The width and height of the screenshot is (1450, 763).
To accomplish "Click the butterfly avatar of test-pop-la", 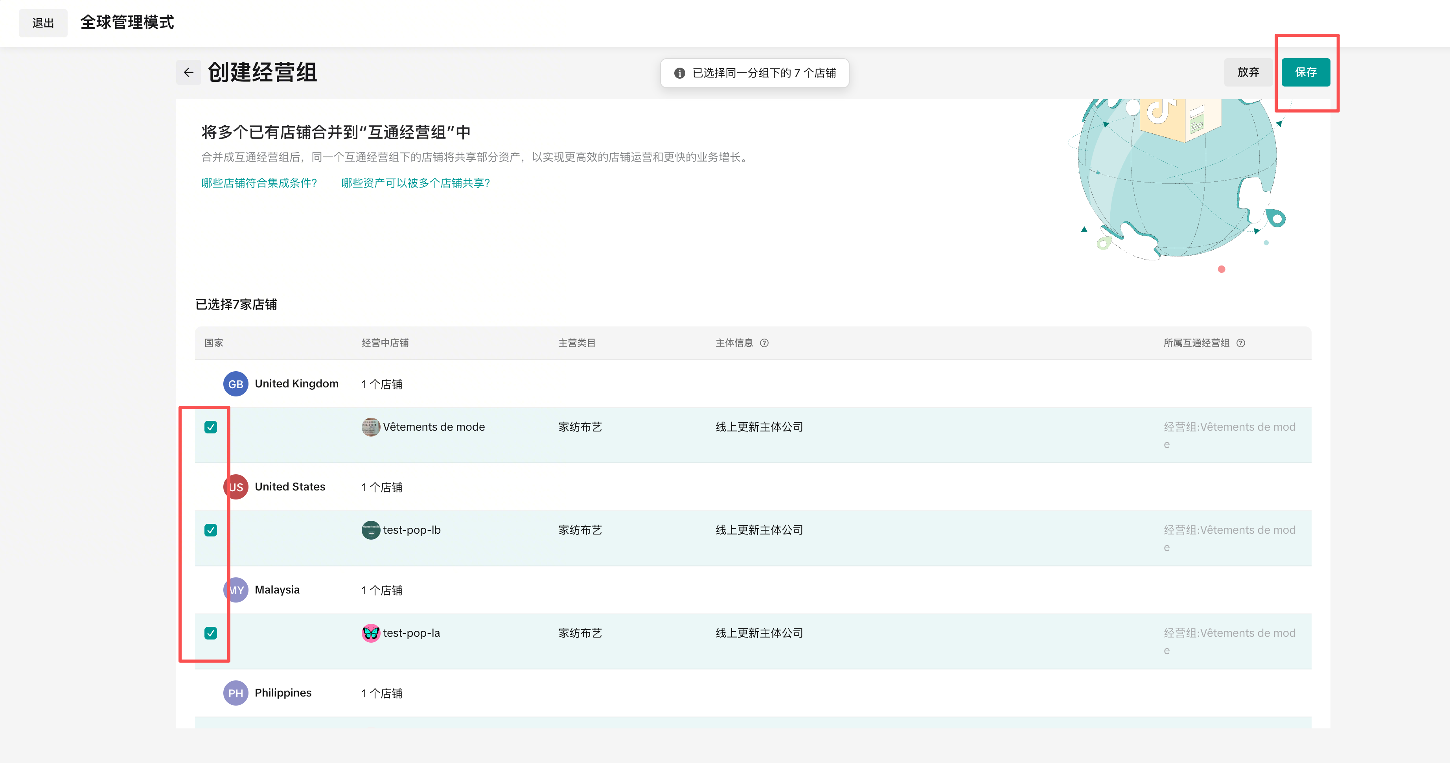I will 370,633.
